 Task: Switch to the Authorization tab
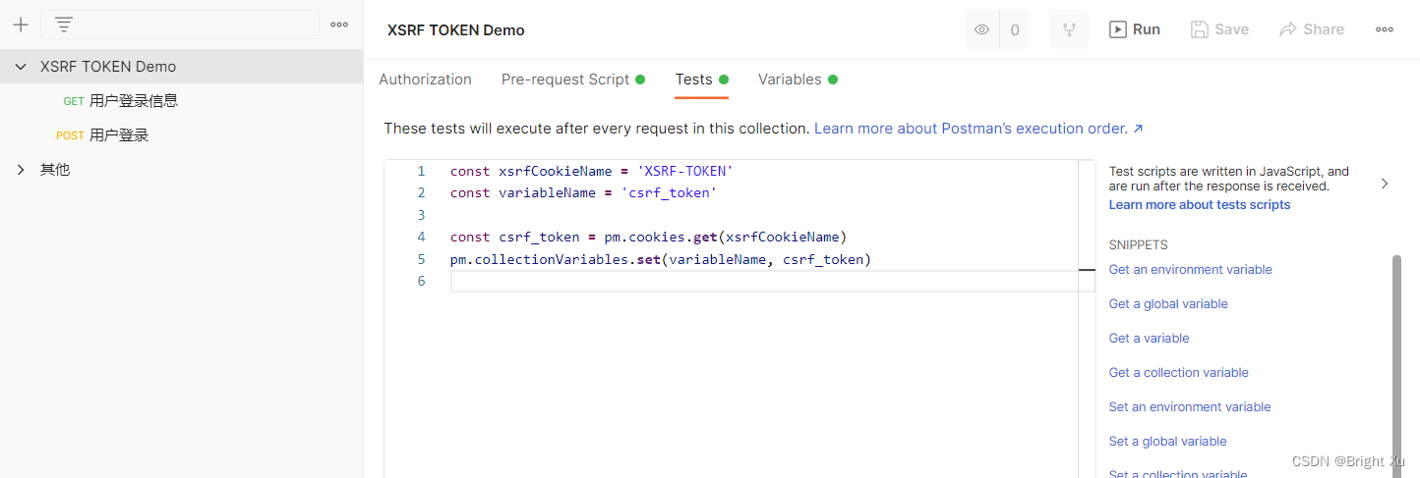[x=425, y=80]
